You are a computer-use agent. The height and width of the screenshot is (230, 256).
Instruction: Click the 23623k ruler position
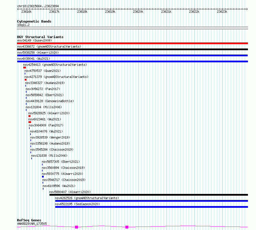[x=222, y=12]
